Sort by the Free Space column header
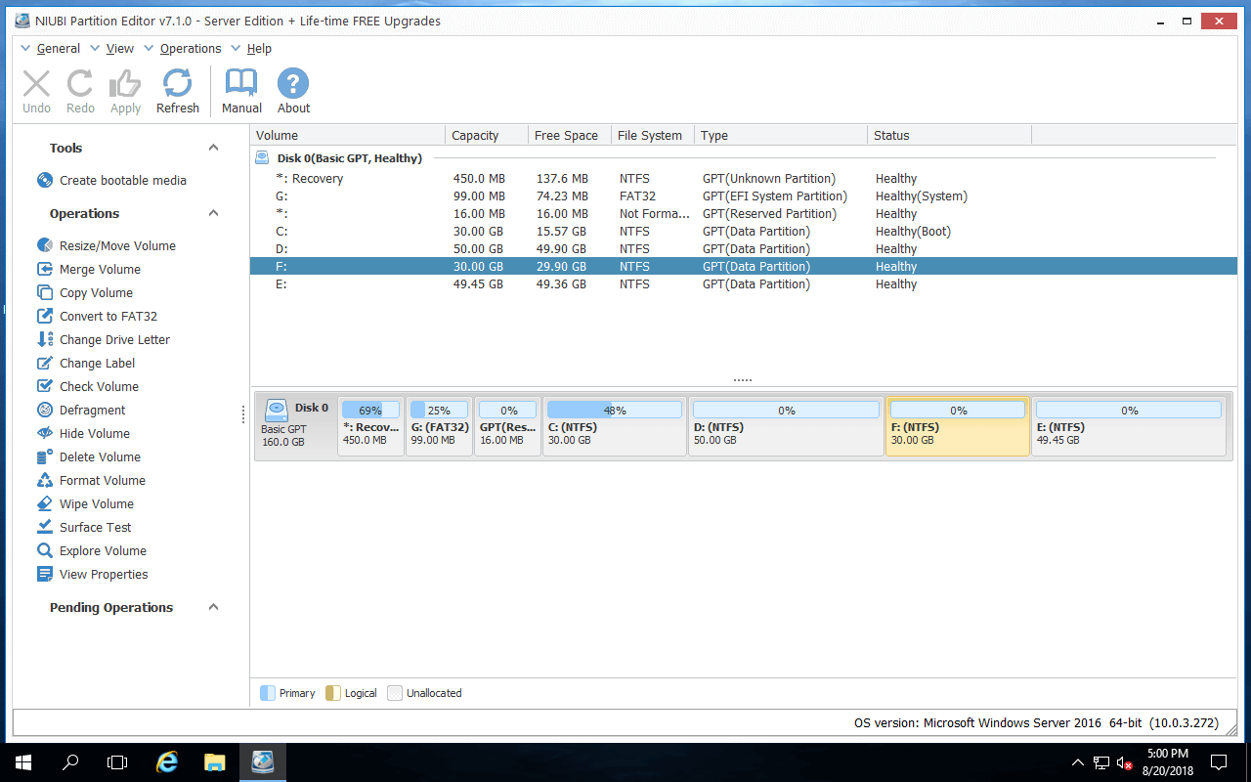1251x782 pixels. [569, 135]
